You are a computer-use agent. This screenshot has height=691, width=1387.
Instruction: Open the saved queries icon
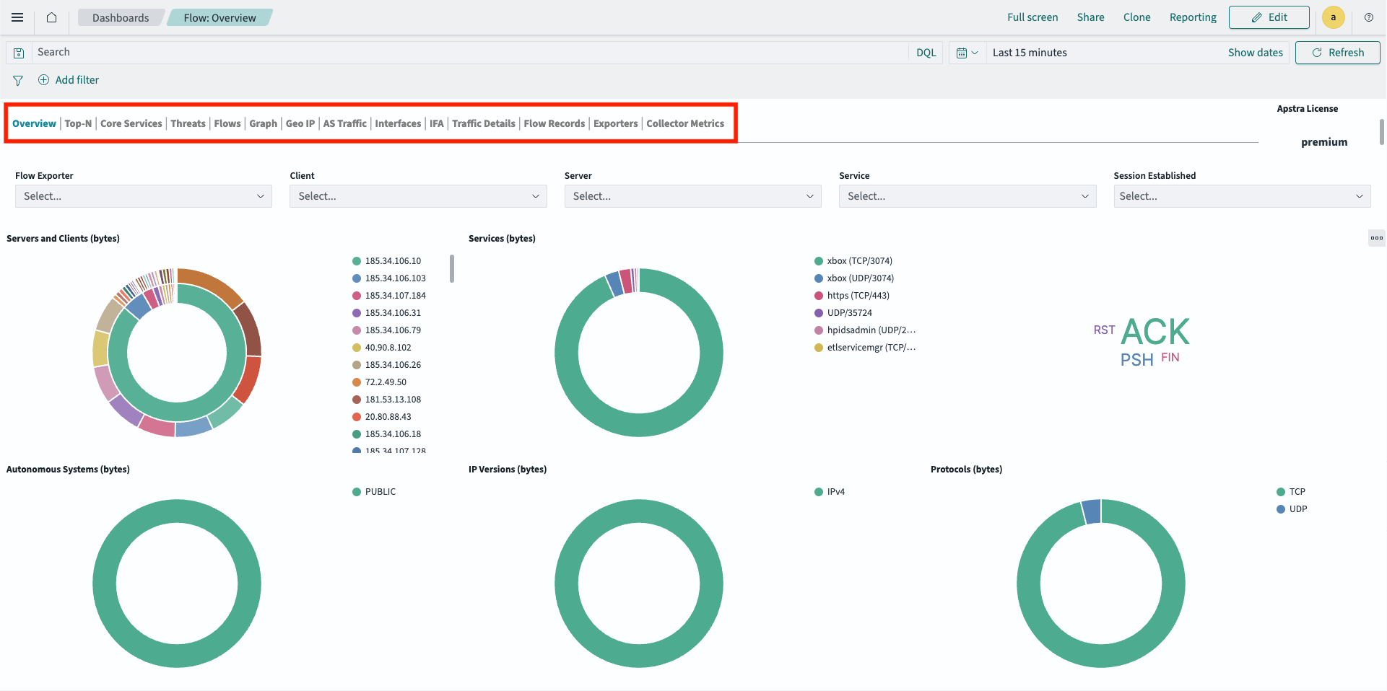point(19,53)
